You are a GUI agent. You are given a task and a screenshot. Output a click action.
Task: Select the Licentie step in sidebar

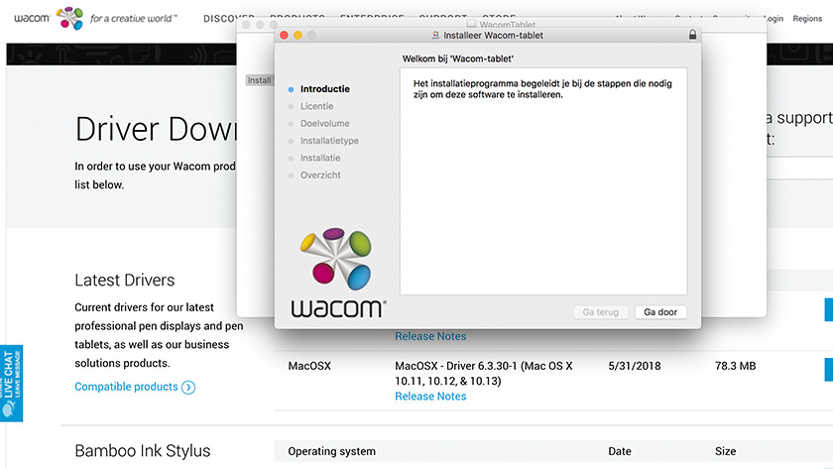(316, 106)
